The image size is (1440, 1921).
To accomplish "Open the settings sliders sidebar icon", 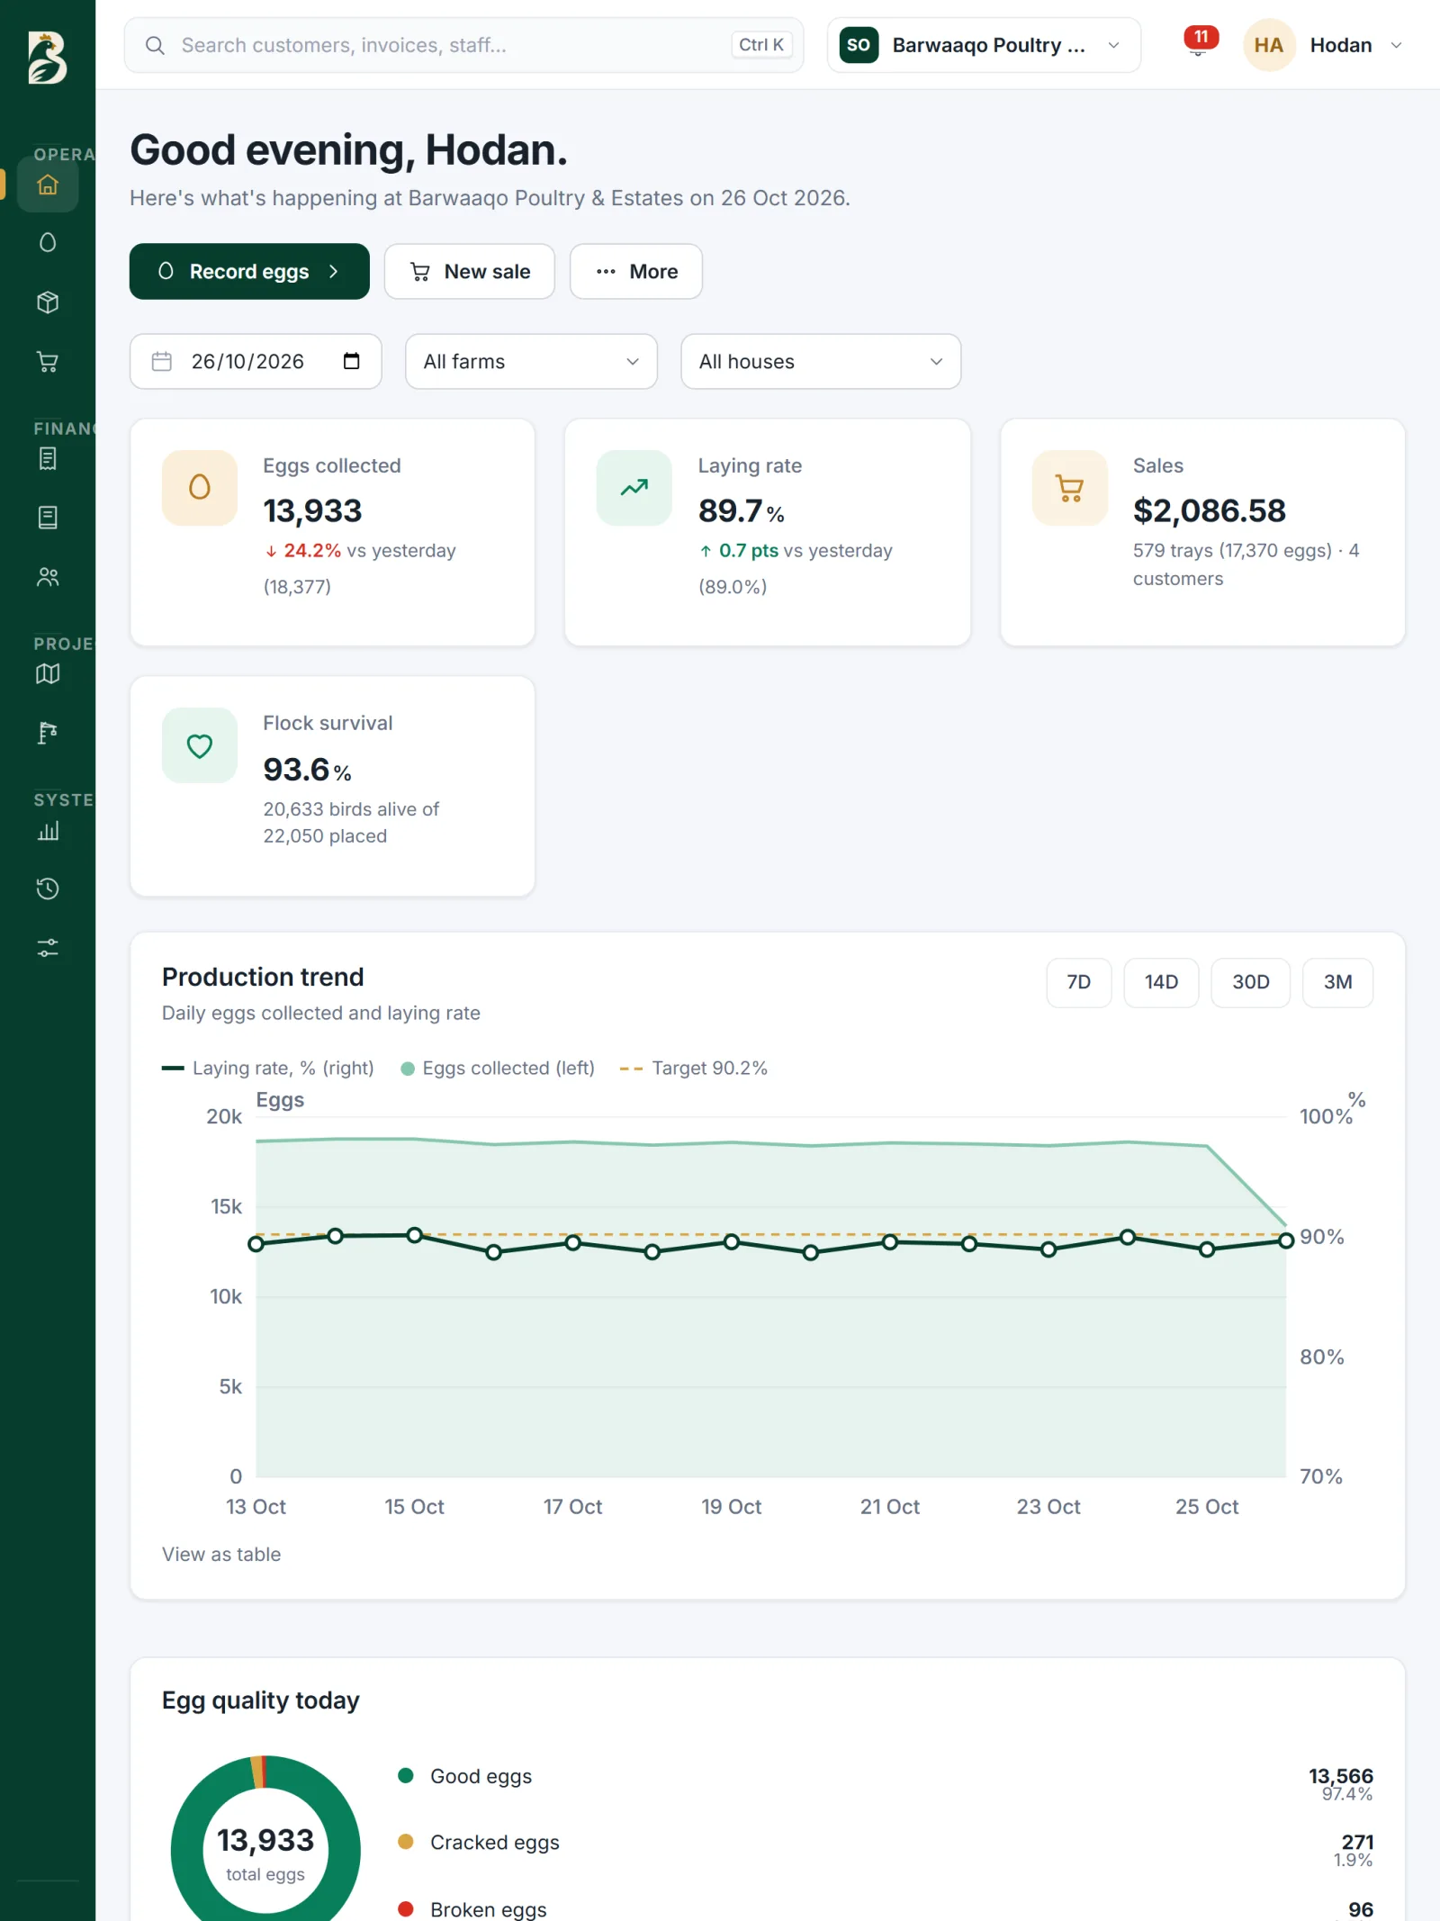I will click(48, 948).
